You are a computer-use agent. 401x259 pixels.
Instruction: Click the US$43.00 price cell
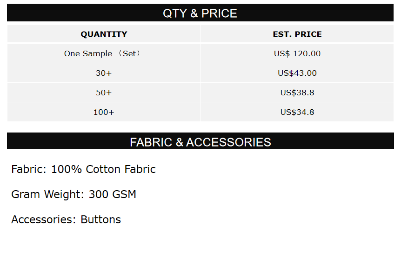pos(297,73)
